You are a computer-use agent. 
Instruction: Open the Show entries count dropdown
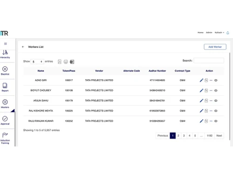[37, 62]
